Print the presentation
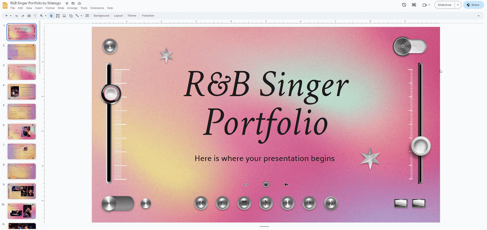This screenshot has height=230, width=487. click(x=29, y=16)
